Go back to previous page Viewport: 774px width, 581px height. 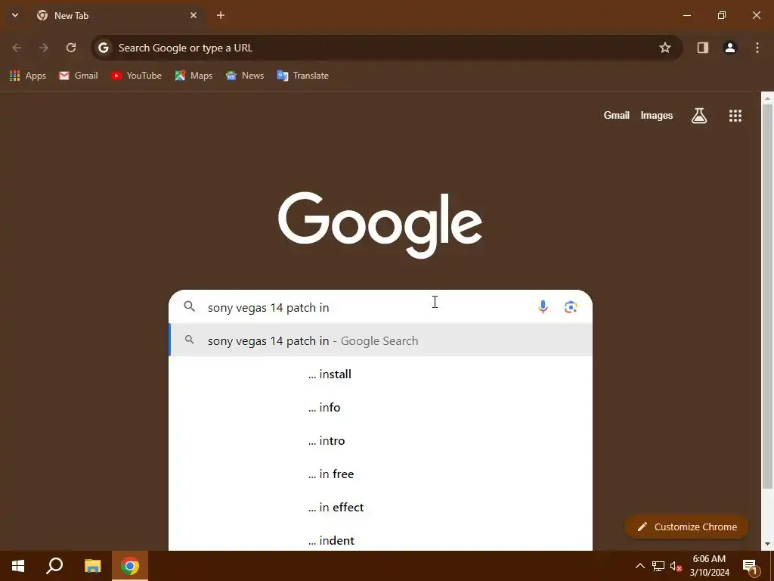coord(17,48)
